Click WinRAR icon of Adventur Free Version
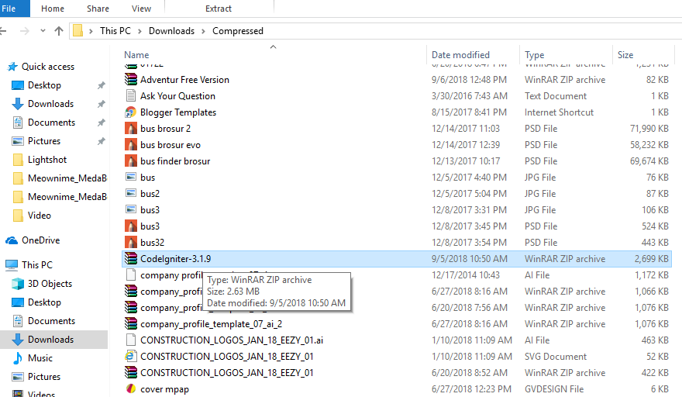This screenshot has height=397, width=682. (x=131, y=79)
